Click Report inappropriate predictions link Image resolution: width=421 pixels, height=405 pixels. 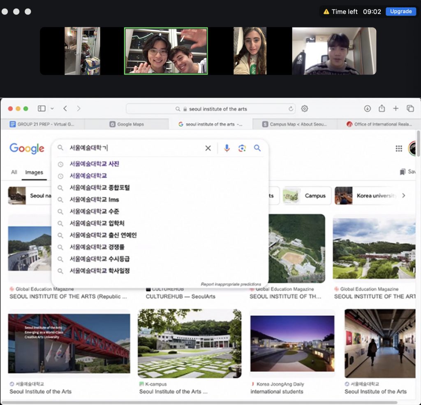(x=231, y=284)
